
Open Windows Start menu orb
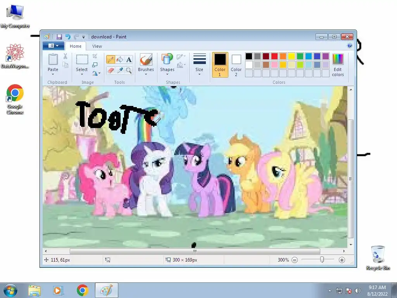point(10,290)
